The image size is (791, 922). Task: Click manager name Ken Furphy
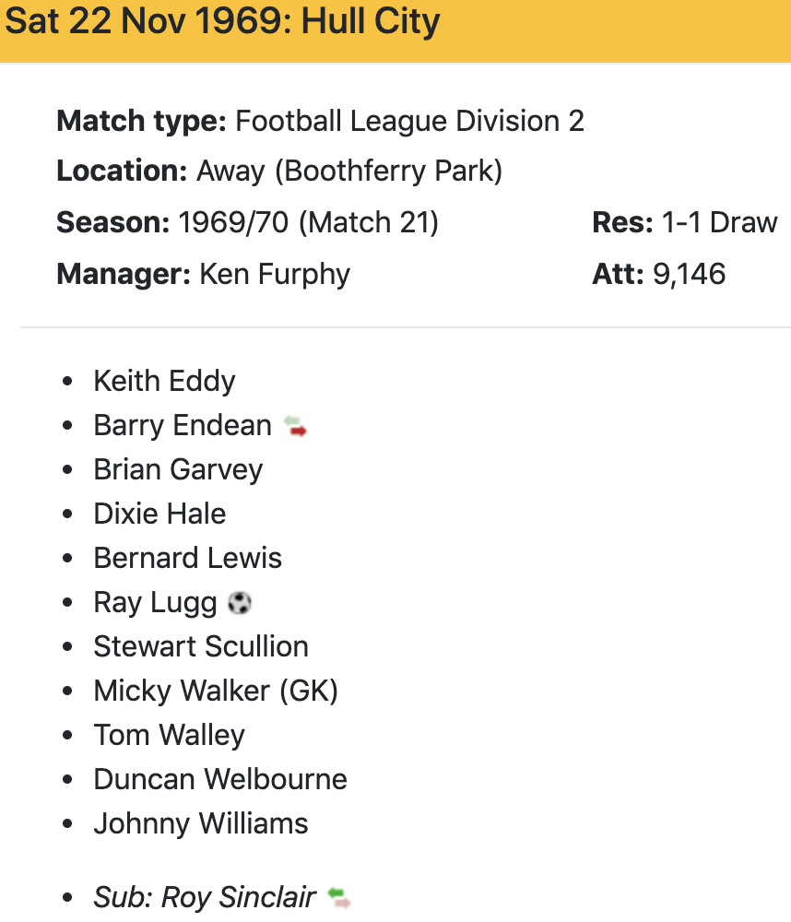tap(275, 274)
